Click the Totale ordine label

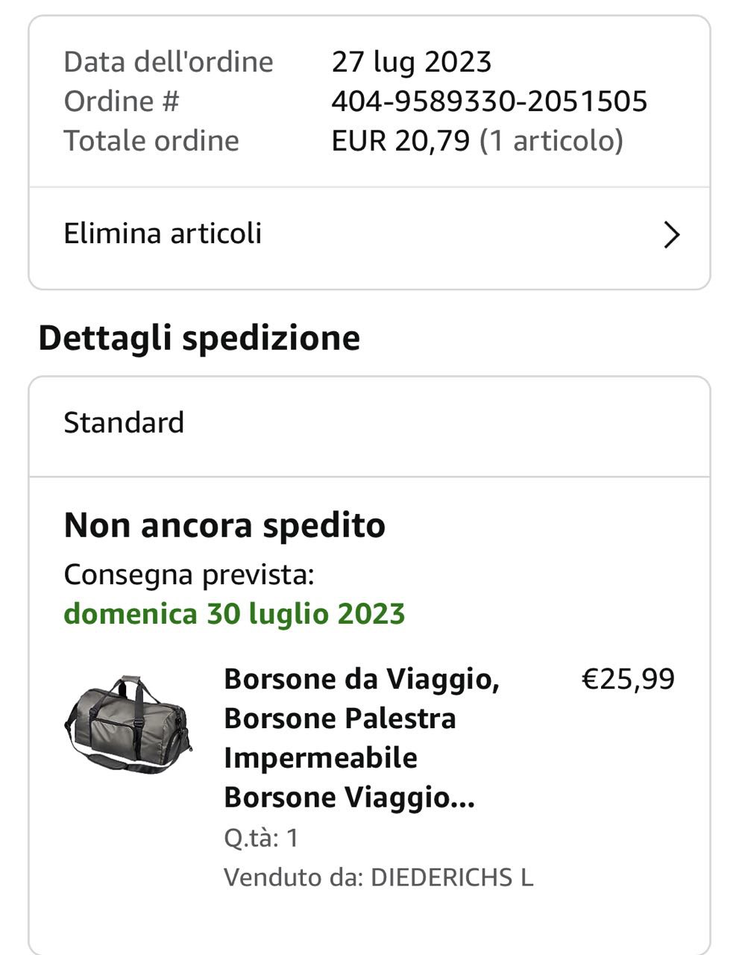click(151, 141)
